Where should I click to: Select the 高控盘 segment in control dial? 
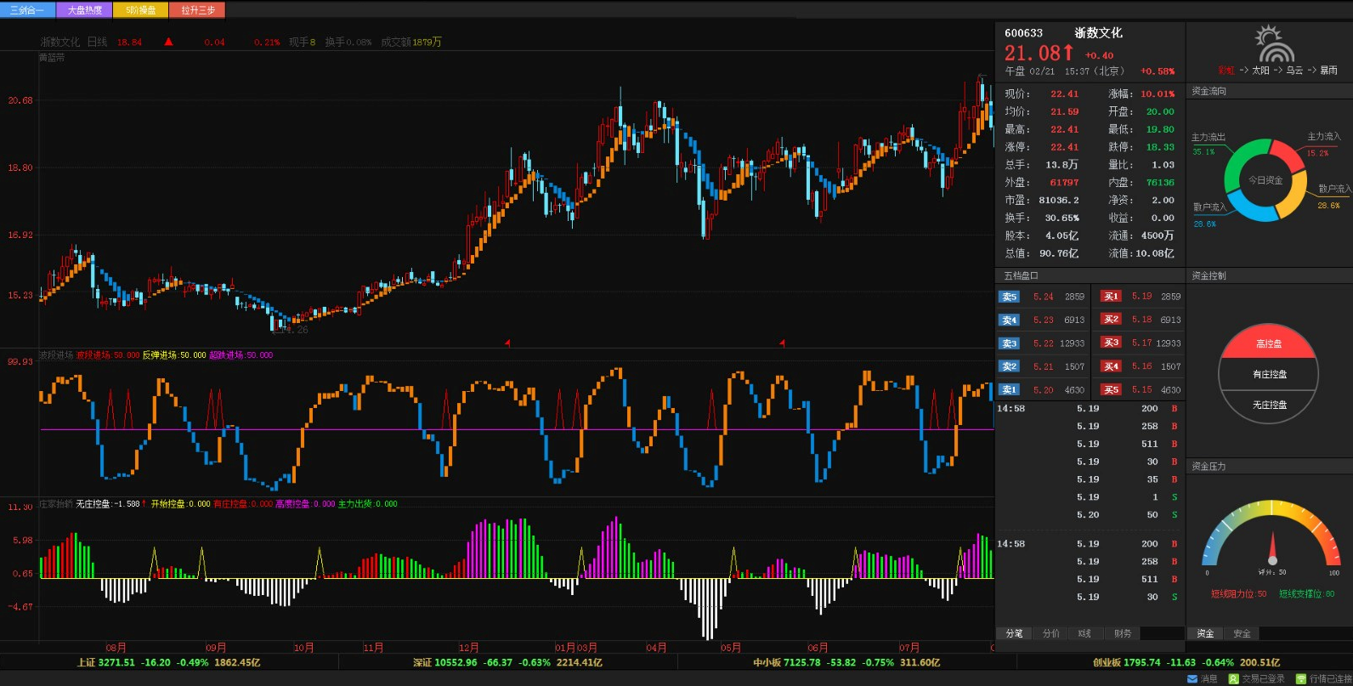pyautogui.click(x=1268, y=343)
